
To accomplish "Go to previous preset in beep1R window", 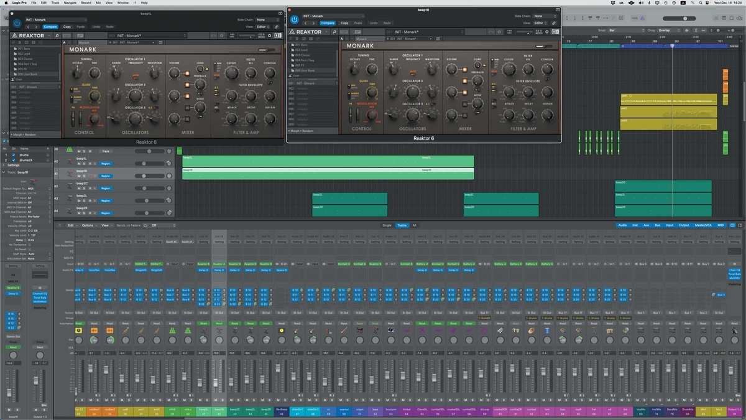I will coord(306,23).
